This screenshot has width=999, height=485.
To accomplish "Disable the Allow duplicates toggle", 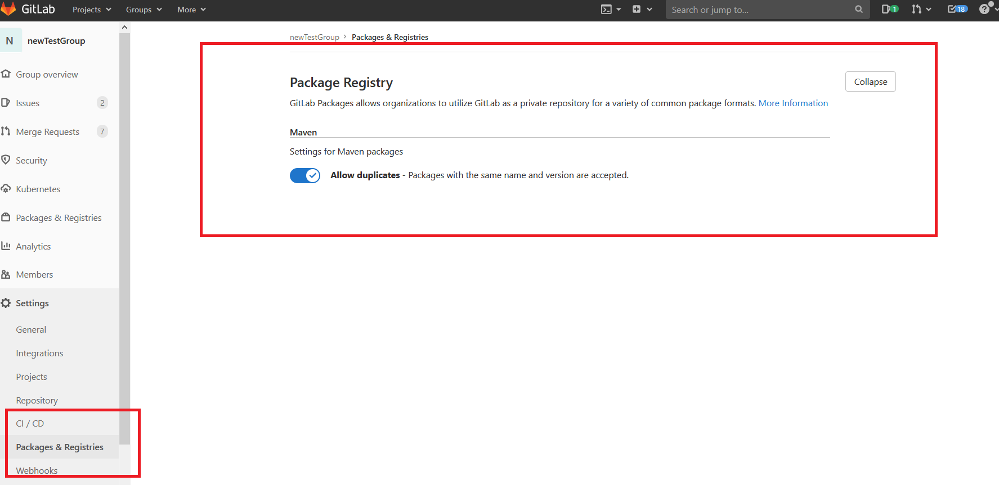I will tap(305, 175).
